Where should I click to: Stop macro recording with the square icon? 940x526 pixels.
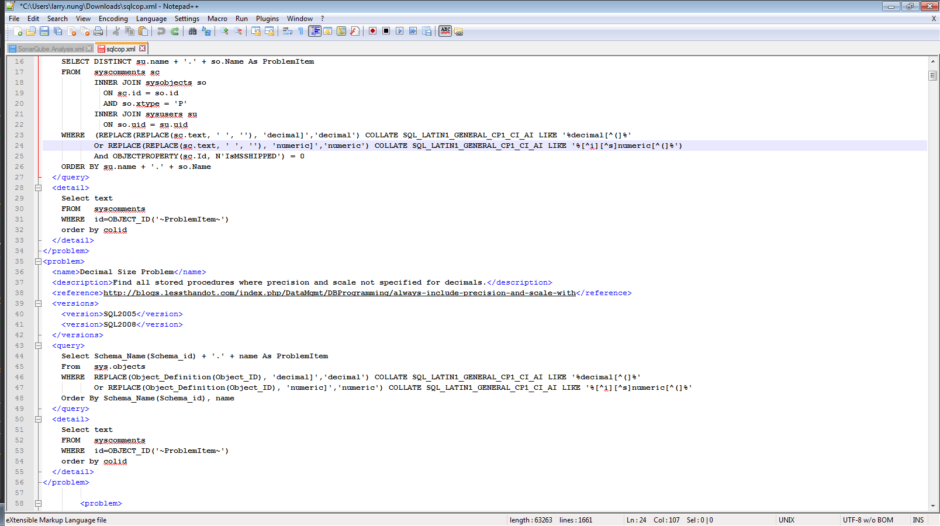[386, 31]
